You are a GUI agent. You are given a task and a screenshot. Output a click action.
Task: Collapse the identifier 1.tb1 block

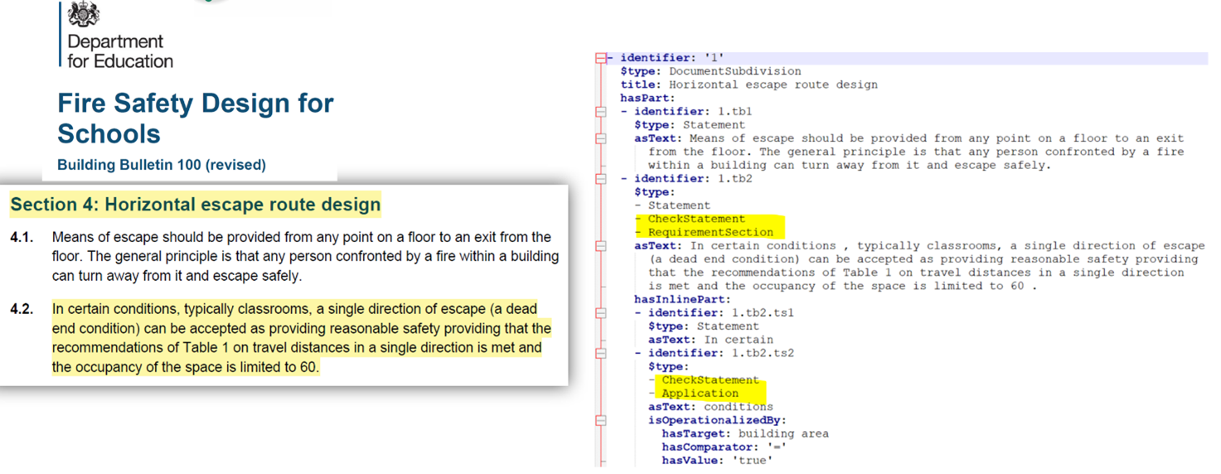point(600,111)
